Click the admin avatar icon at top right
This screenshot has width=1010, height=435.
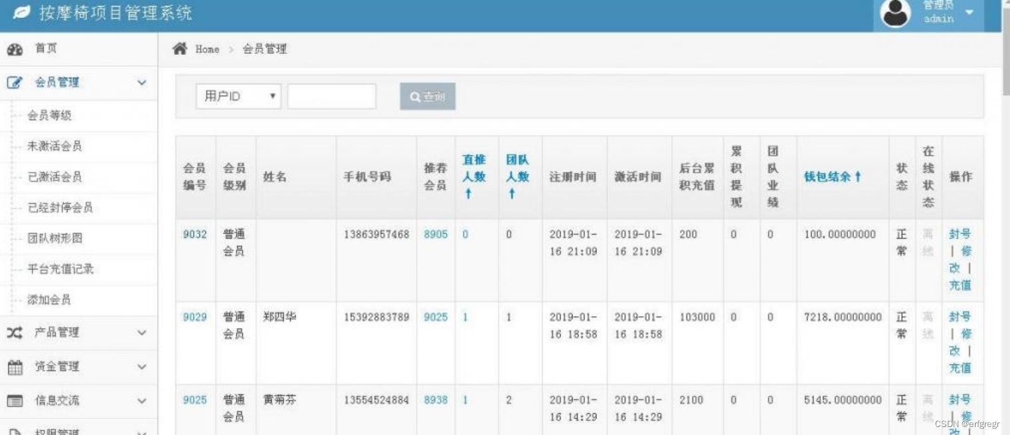[x=894, y=13]
